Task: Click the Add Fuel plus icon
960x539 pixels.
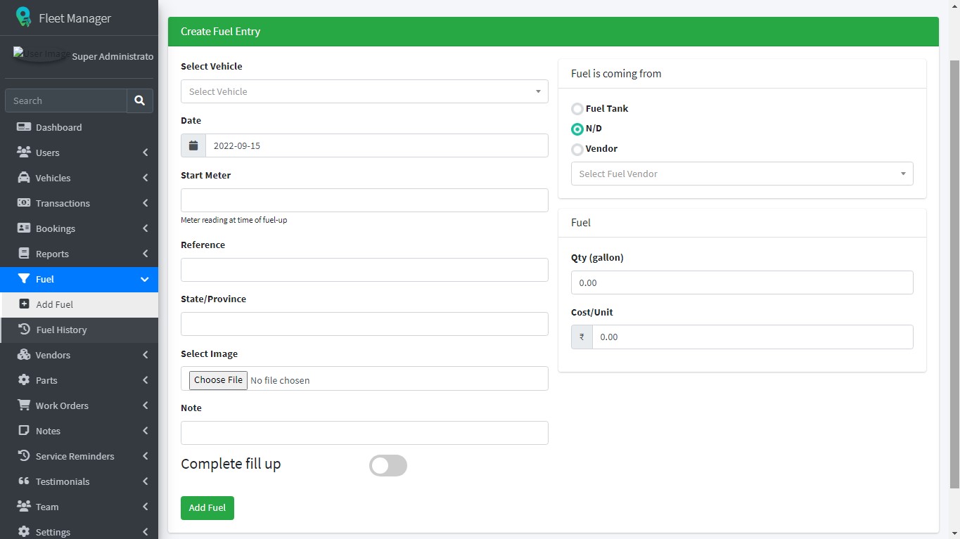Action: (24, 304)
